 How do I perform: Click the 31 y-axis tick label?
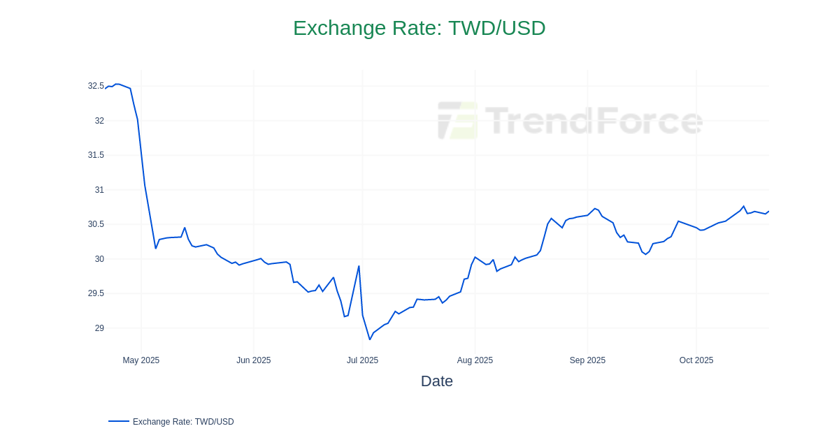[99, 190]
